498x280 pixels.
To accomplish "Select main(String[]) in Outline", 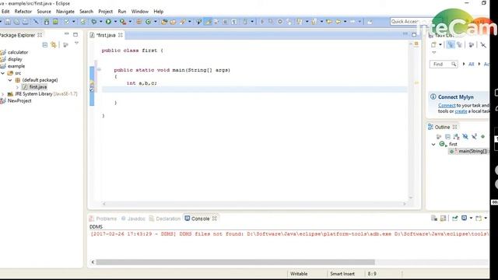I will pyautogui.click(x=468, y=152).
